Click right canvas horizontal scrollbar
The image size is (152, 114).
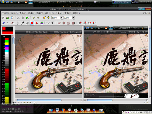coord(100,100)
